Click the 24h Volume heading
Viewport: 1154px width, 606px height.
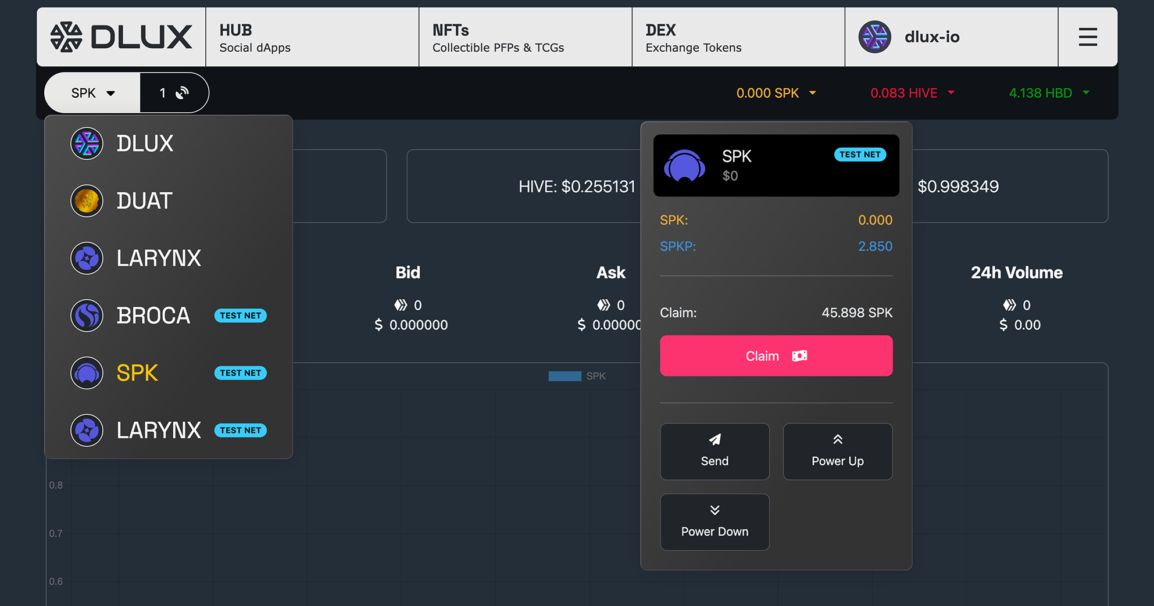click(1017, 272)
